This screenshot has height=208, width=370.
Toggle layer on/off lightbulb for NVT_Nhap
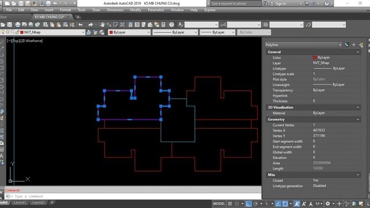click(3, 32)
